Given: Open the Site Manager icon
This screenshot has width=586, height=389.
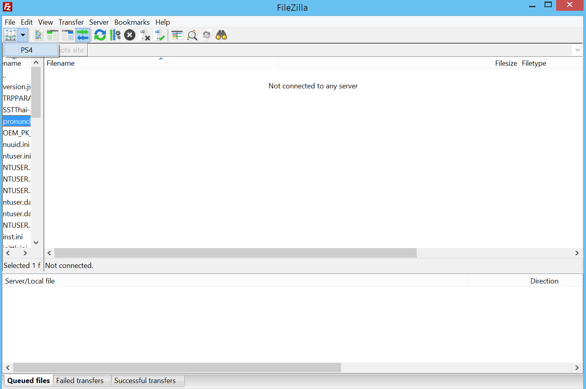Looking at the screenshot, I should pyautogui.click(x=11, y=35).
